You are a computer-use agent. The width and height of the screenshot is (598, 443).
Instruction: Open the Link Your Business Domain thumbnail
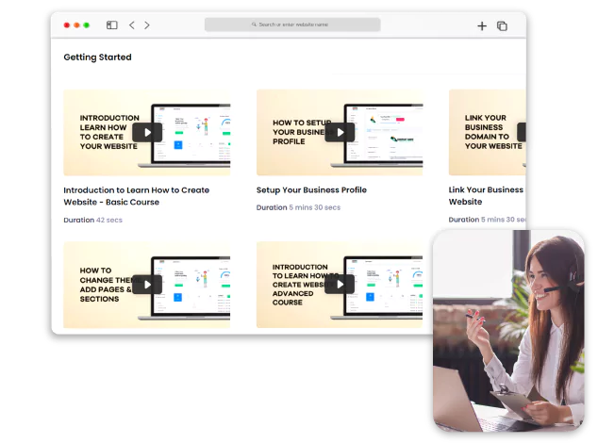click(488, 132)
